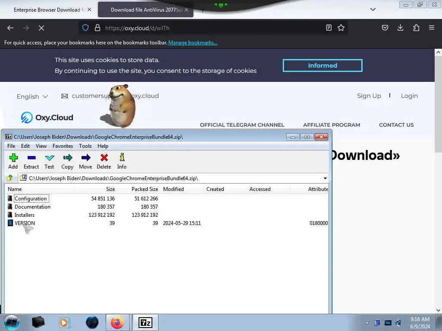This screenshot has width=442, height=331.
Task: Select the Documentation folder
Action: coord(32,206)
